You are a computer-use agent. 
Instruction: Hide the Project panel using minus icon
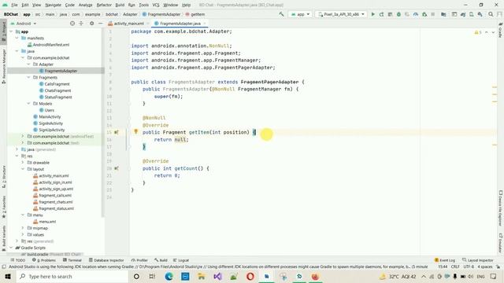click(x=100, y=24)
